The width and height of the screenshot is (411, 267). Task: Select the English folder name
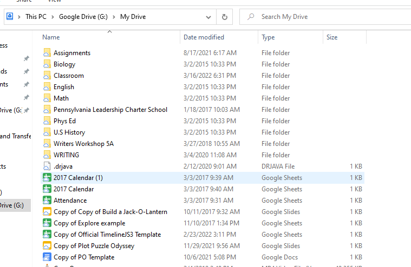[x=64, y=87]
